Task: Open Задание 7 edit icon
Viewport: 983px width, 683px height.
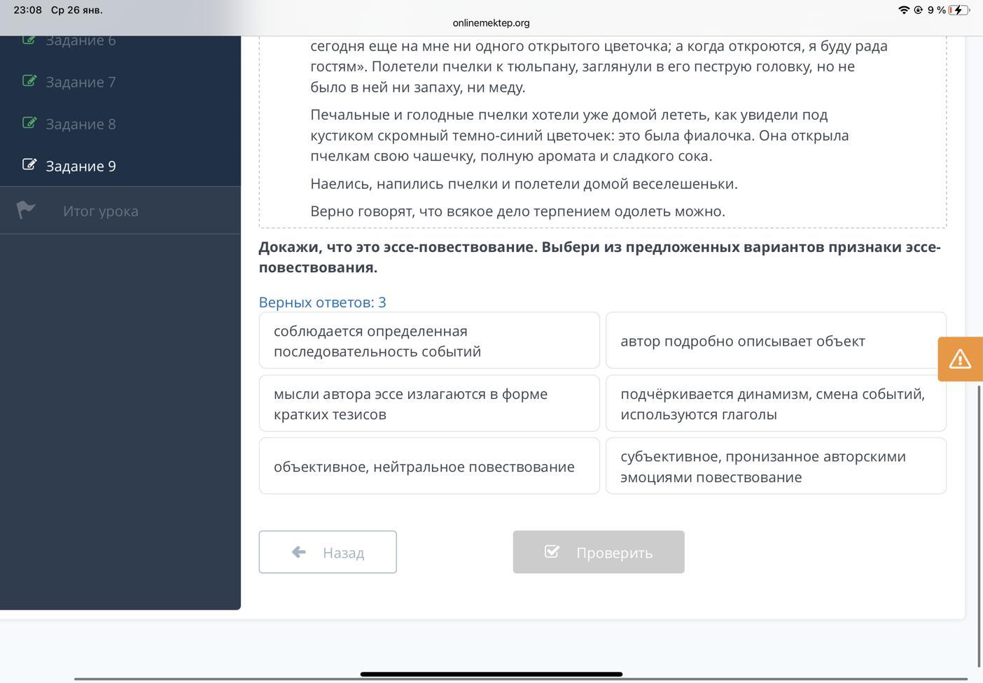Action: click(29, 81)
